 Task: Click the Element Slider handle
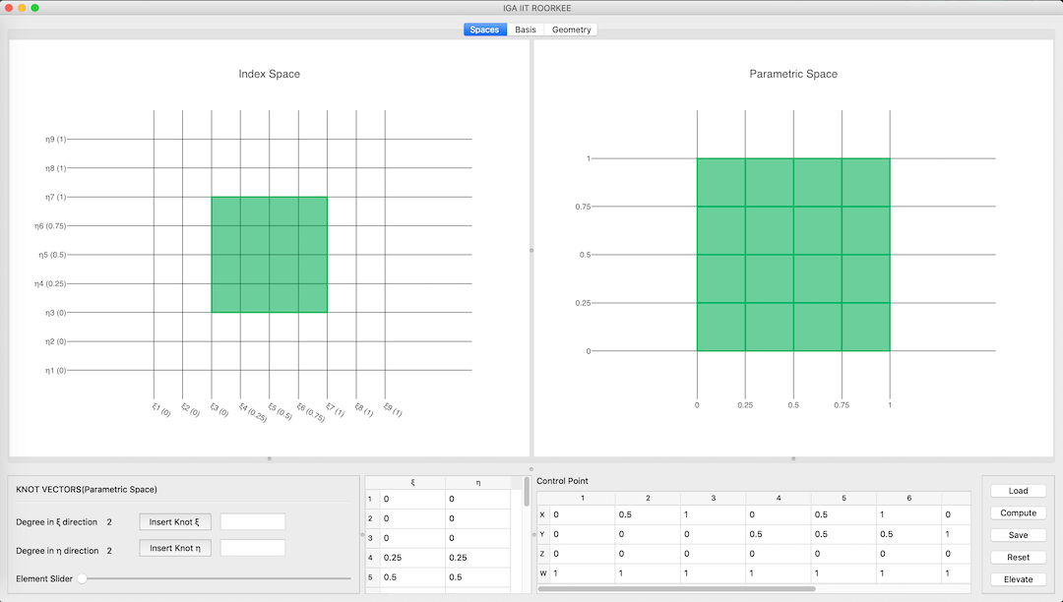[82, 578]
